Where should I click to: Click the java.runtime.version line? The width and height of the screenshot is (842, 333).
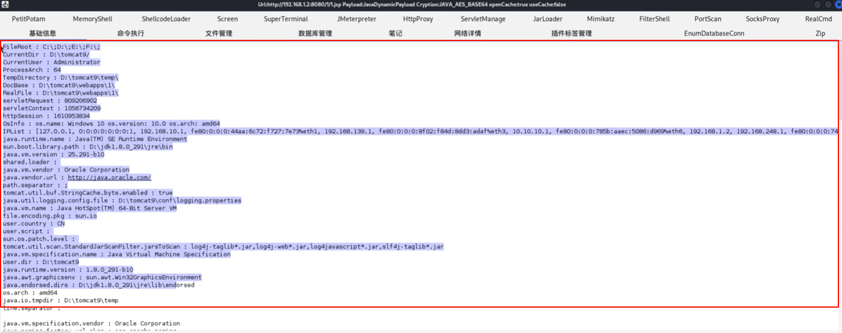[68, 270]
